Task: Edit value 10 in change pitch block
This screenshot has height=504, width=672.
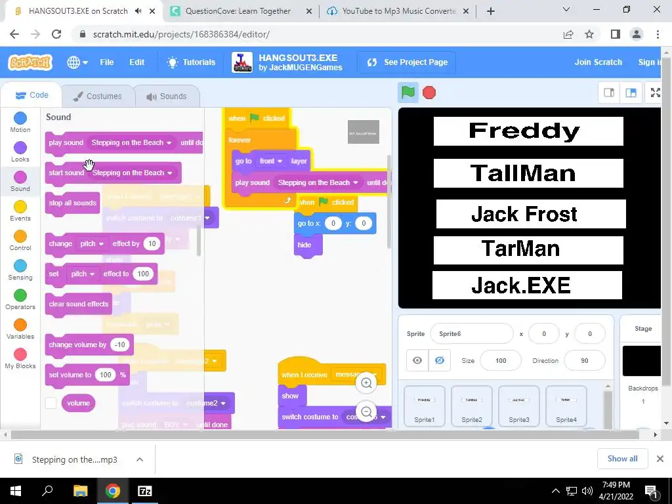Action: (x=152, y=243)
